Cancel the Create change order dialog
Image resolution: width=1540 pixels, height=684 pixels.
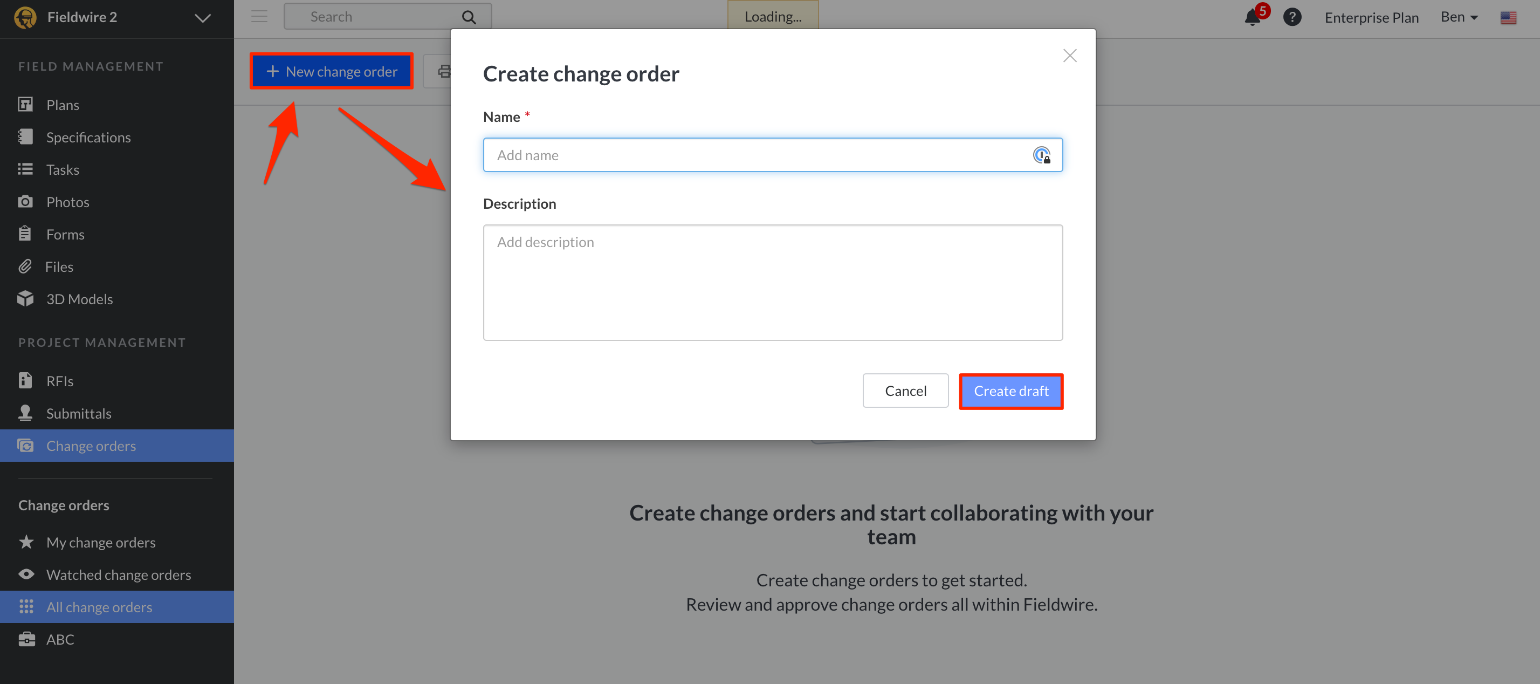(905, 390)
